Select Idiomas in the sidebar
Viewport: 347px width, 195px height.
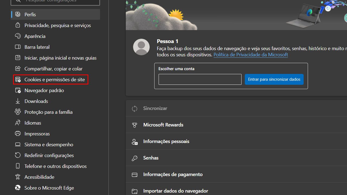pos(55,123)
